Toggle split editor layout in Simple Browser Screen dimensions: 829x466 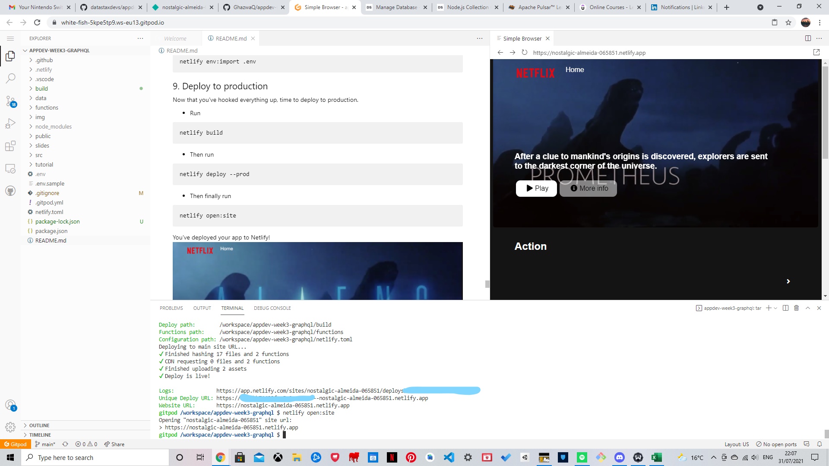pos(807,38)
